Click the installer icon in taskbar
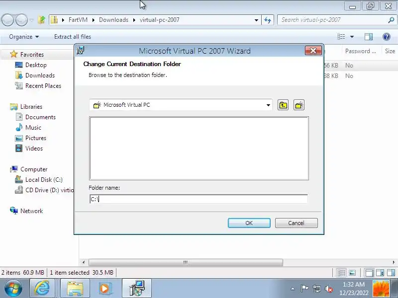The width and height of the screenshot is (398, 298). point(137,289)
